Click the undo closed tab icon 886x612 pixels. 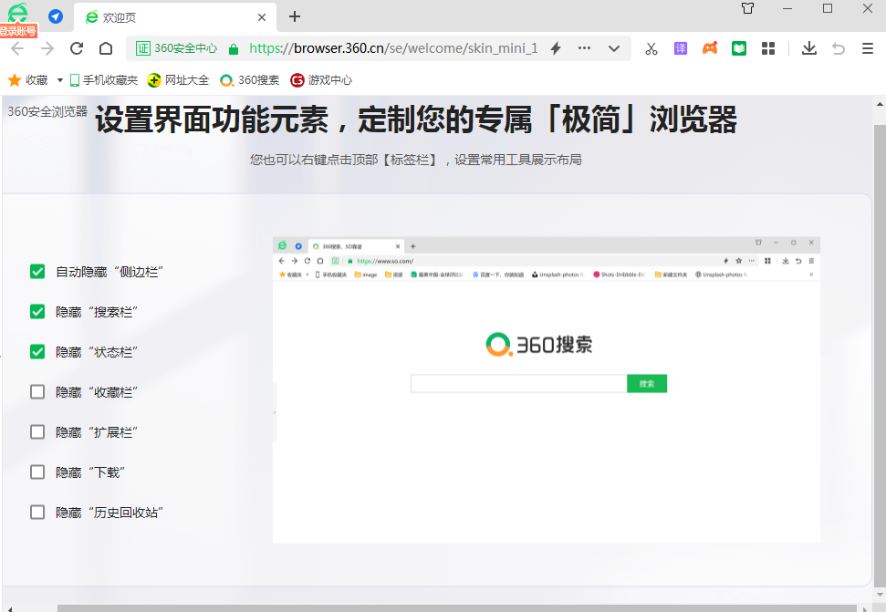(839, 48)
